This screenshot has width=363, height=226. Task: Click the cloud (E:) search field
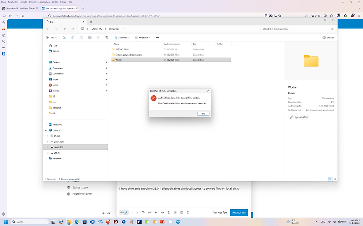point(298,29)
